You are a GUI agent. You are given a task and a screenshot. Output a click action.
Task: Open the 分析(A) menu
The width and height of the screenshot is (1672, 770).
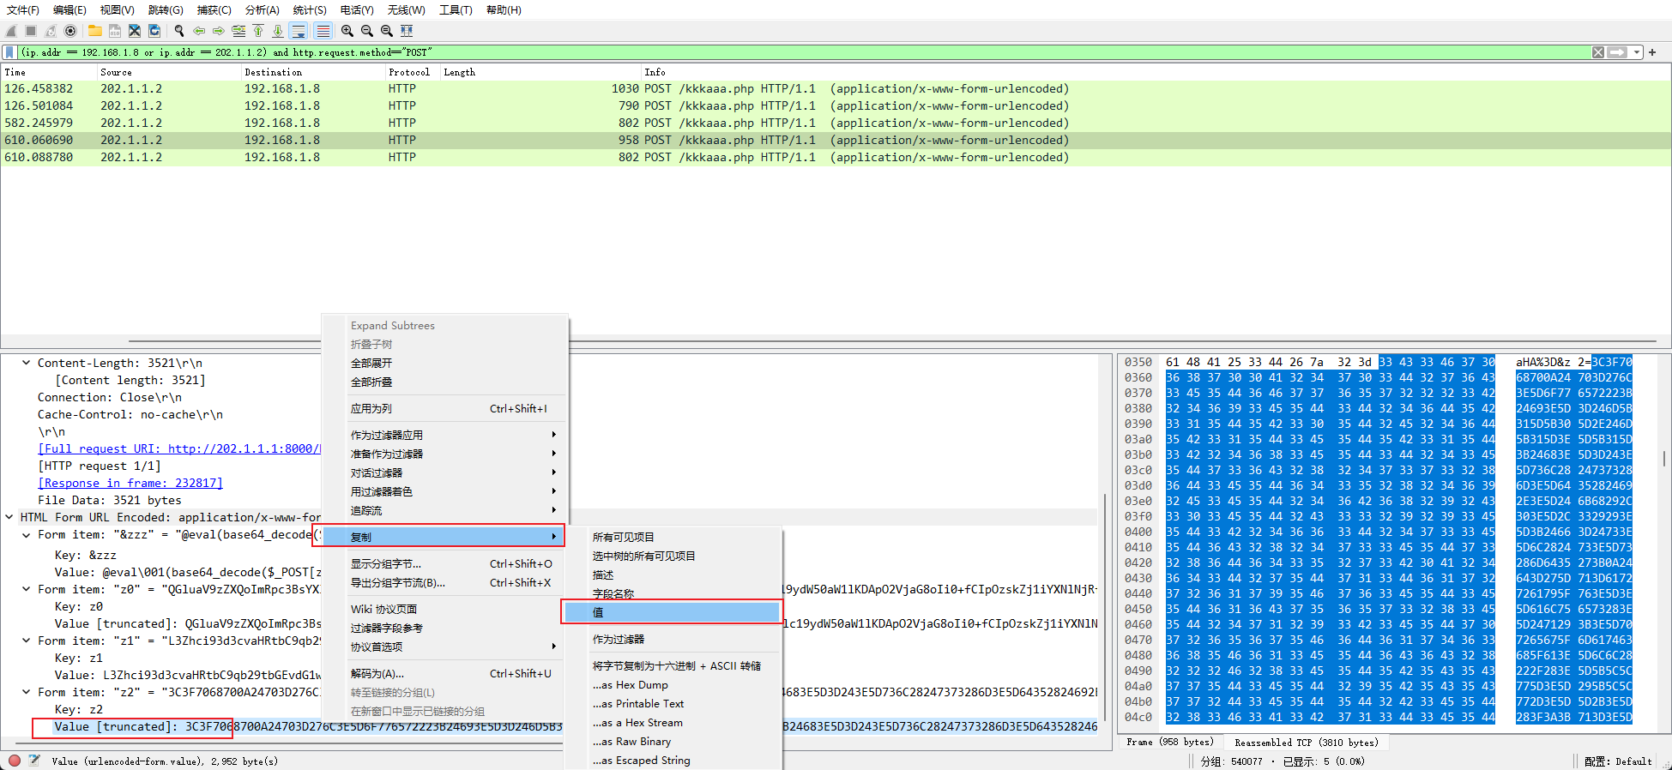click(263, 10)
